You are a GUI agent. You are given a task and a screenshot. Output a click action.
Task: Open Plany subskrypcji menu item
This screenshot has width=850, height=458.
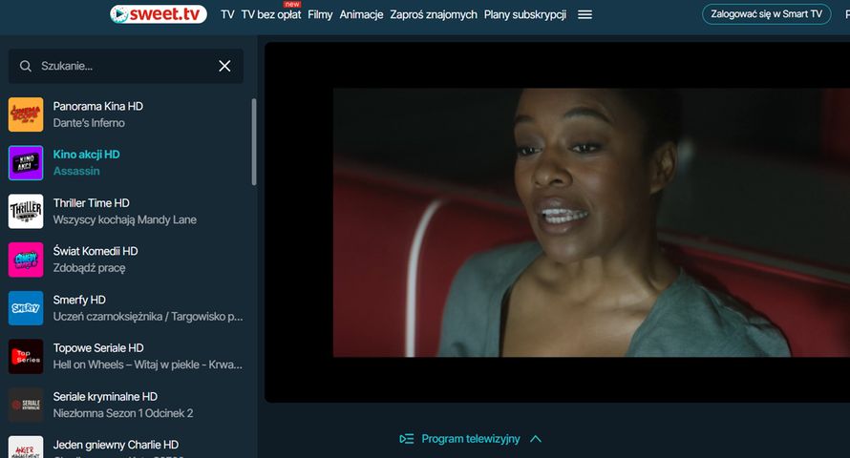pyautogui.click(x=524, y=14)
